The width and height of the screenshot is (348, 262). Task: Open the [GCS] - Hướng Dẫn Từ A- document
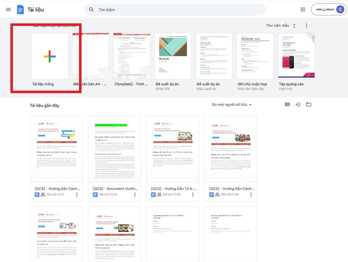[173, 158]
